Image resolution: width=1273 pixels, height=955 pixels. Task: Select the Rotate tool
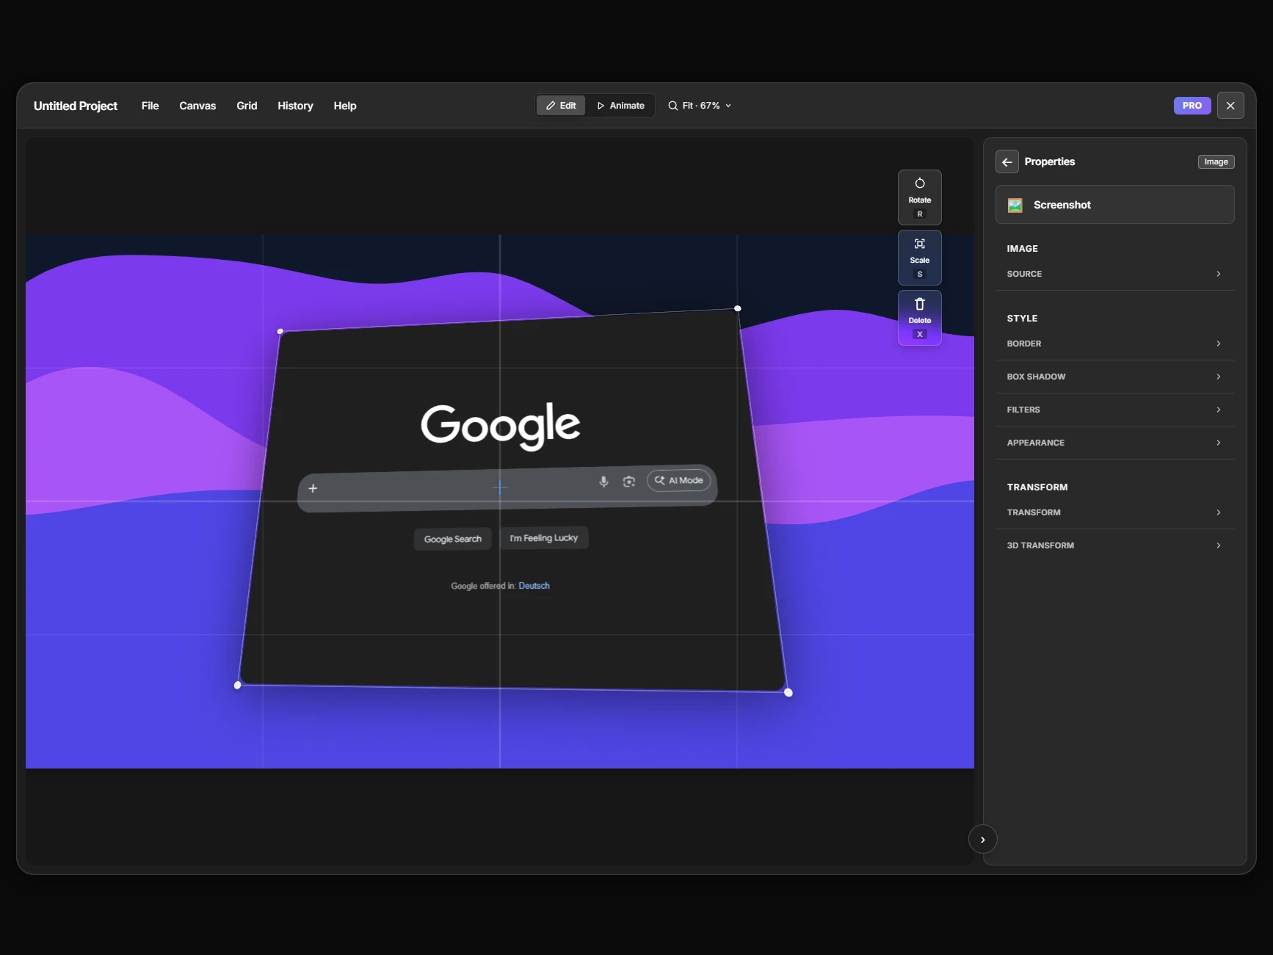point(919,197)
